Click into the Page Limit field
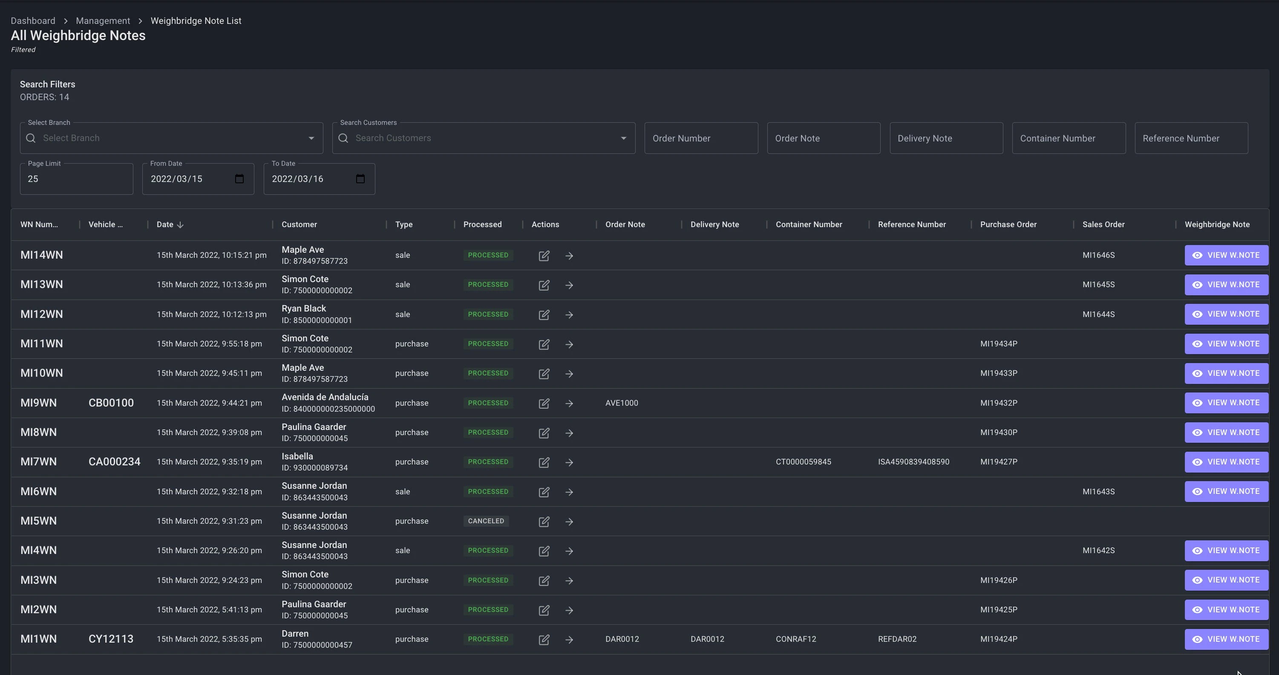Screen dimensions: 1279x675 click(x=76, y=179)
